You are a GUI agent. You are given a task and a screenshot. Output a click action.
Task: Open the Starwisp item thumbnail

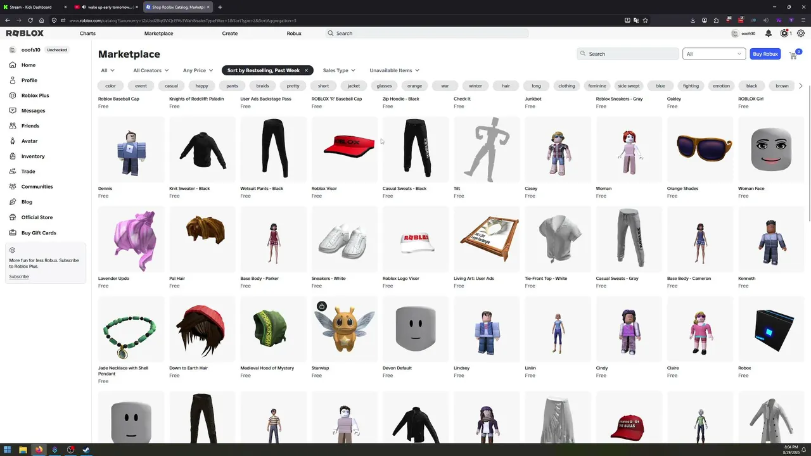[345, 329]
